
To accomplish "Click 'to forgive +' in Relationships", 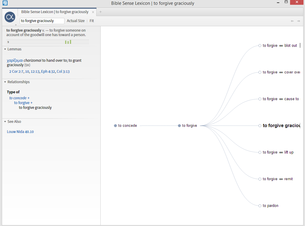I will [23, 103].
